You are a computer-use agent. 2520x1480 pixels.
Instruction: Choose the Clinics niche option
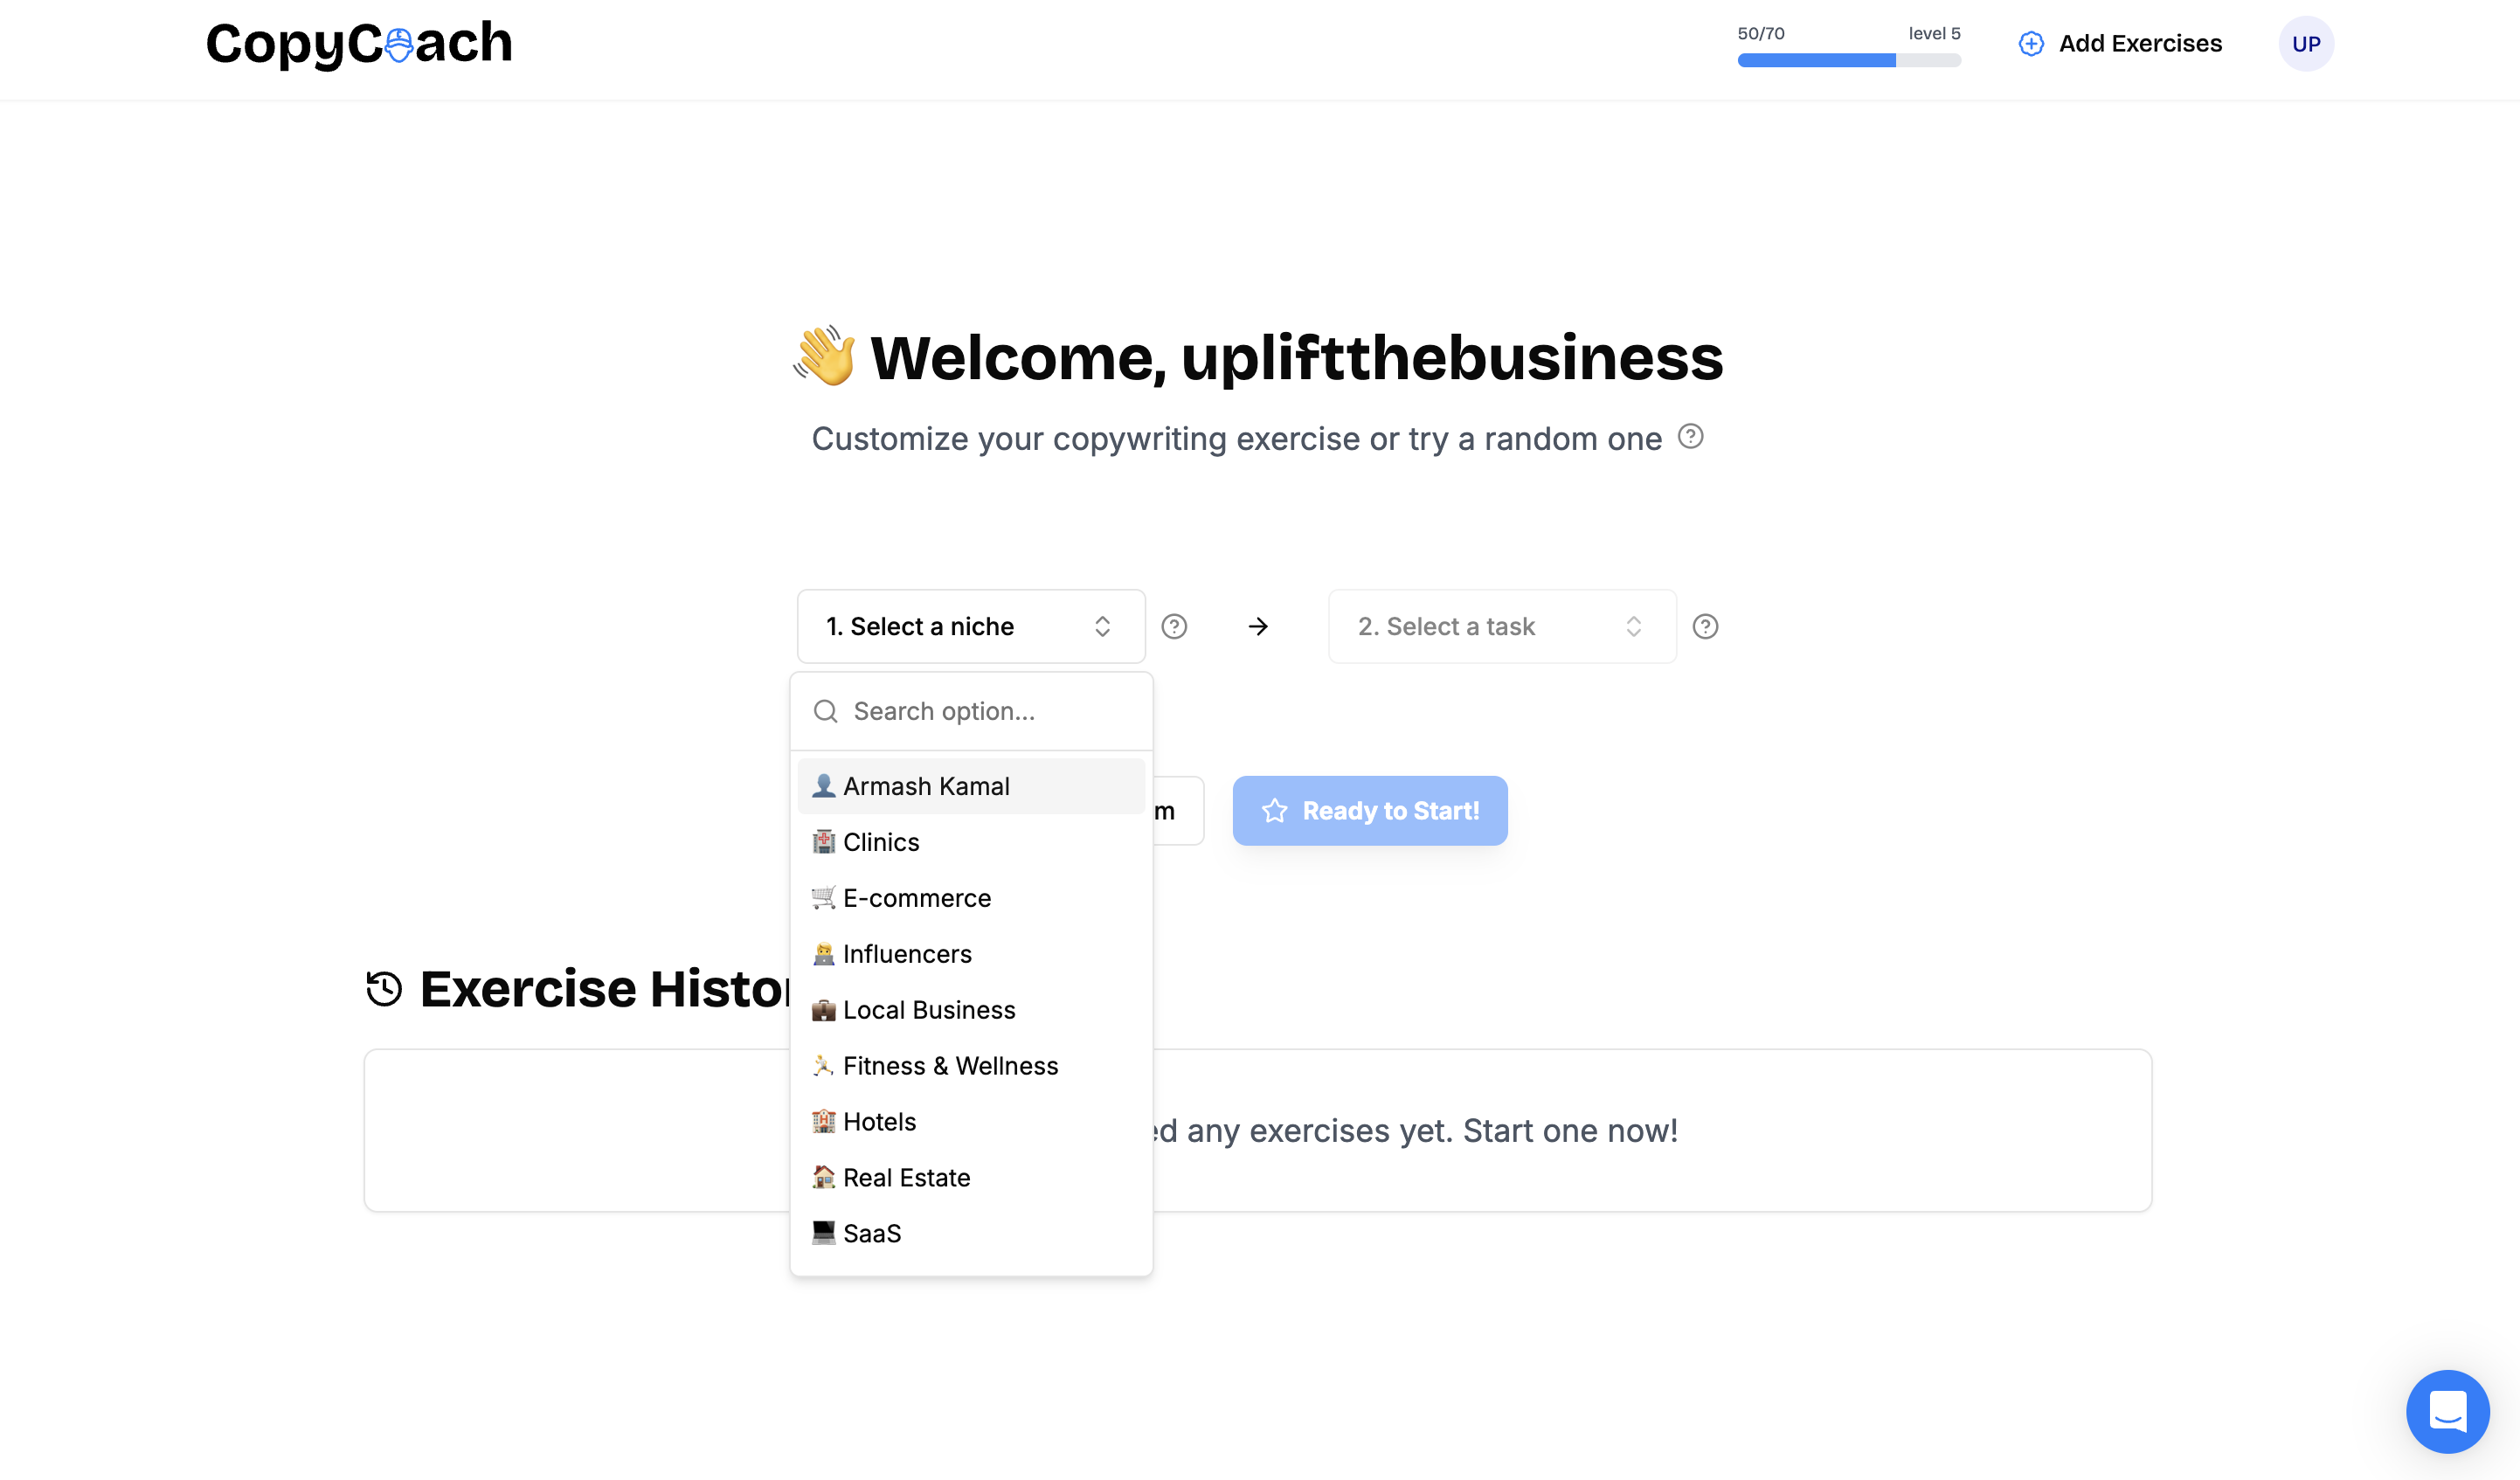tap(971, 842)
